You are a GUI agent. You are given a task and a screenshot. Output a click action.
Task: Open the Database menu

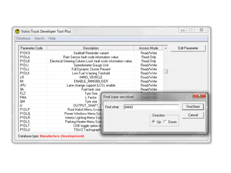[23, 38]
